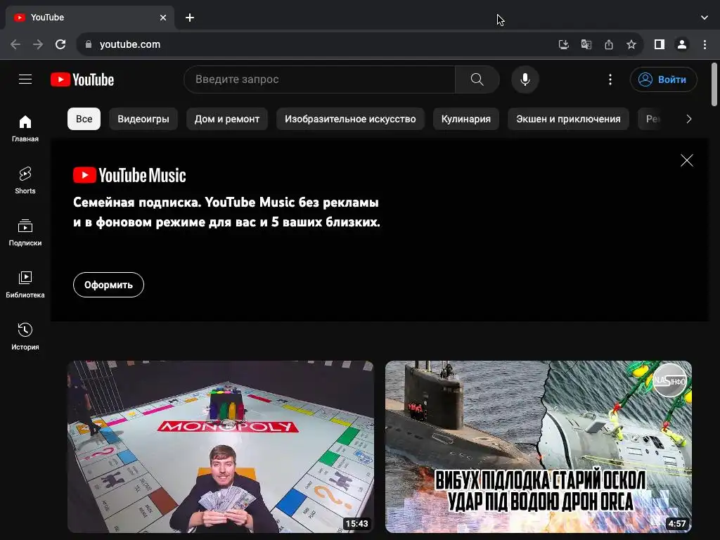Go forward in browser history

(38, 44)
